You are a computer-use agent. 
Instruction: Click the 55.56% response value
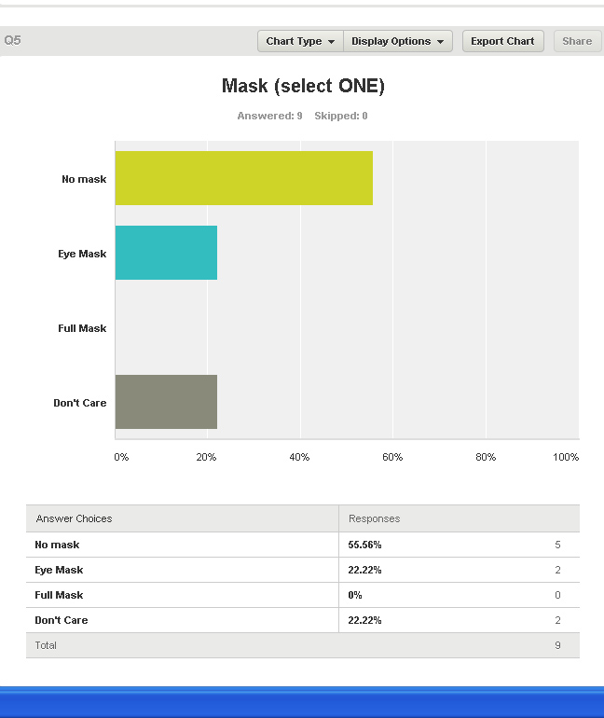364,545
